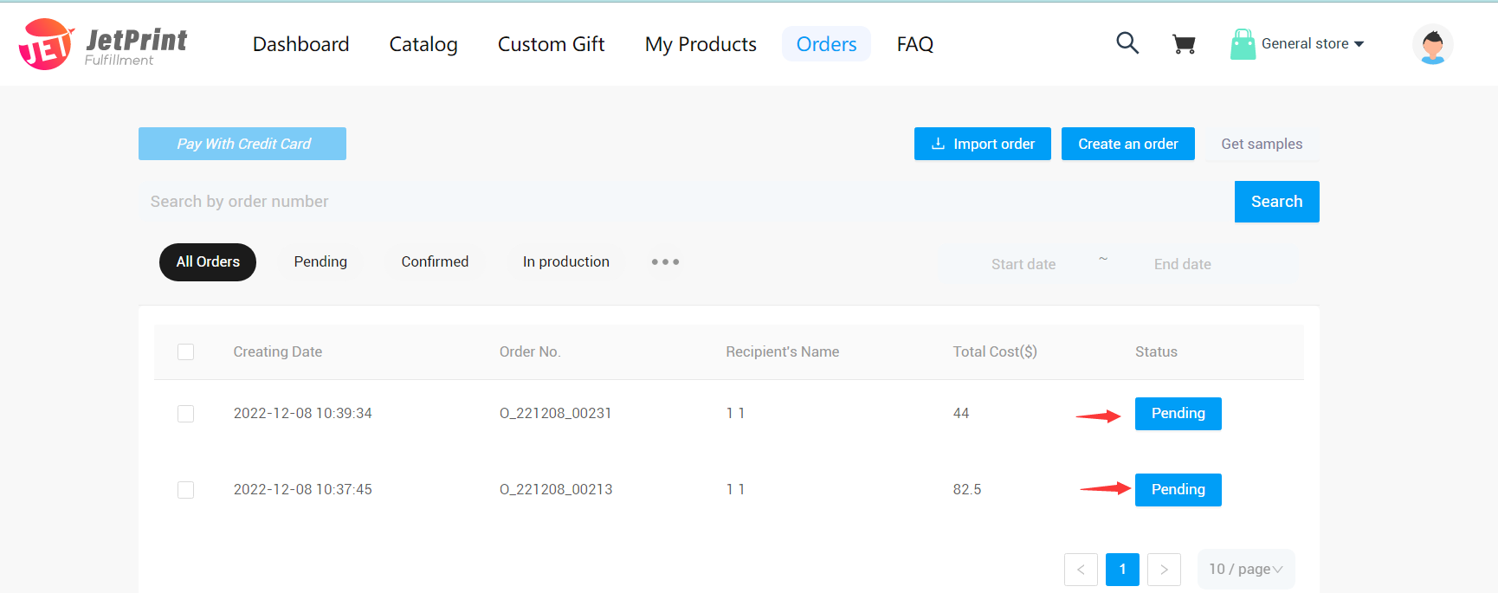Open the 10 / page size dropdown

click(1245, 569)
